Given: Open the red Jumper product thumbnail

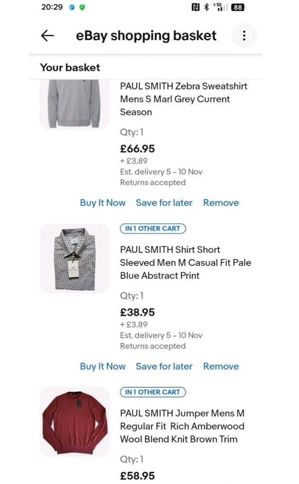Looking at the screenshot, I should (x=74, y=422).
